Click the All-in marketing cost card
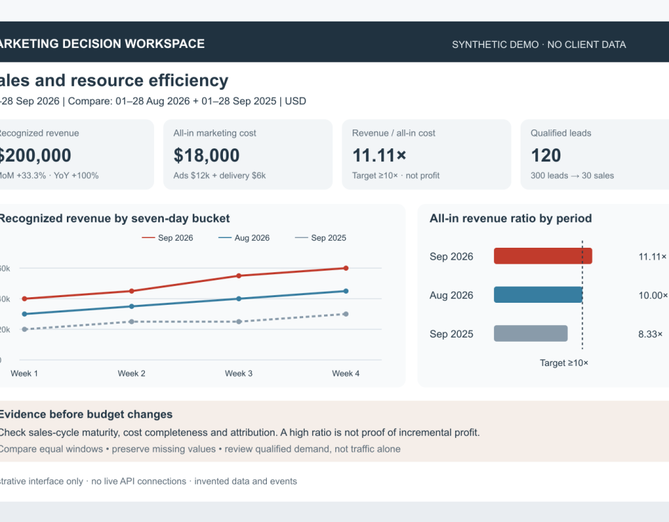 tap(248, 155)
